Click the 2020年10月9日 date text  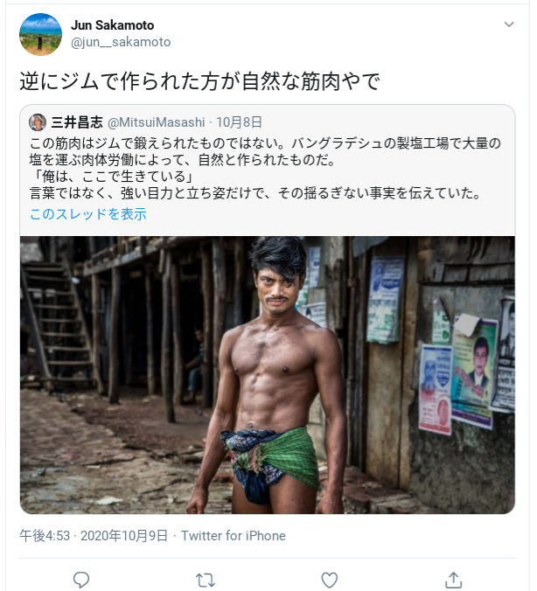tap(124, 535)
